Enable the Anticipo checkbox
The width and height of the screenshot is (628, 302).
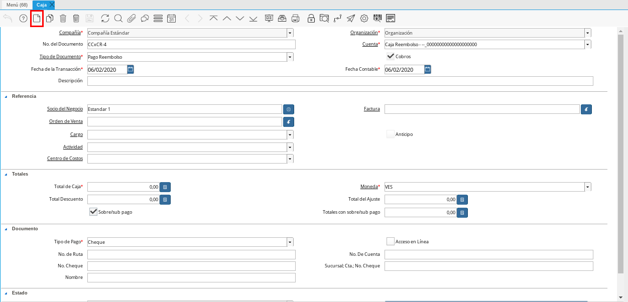click(390, 134)
